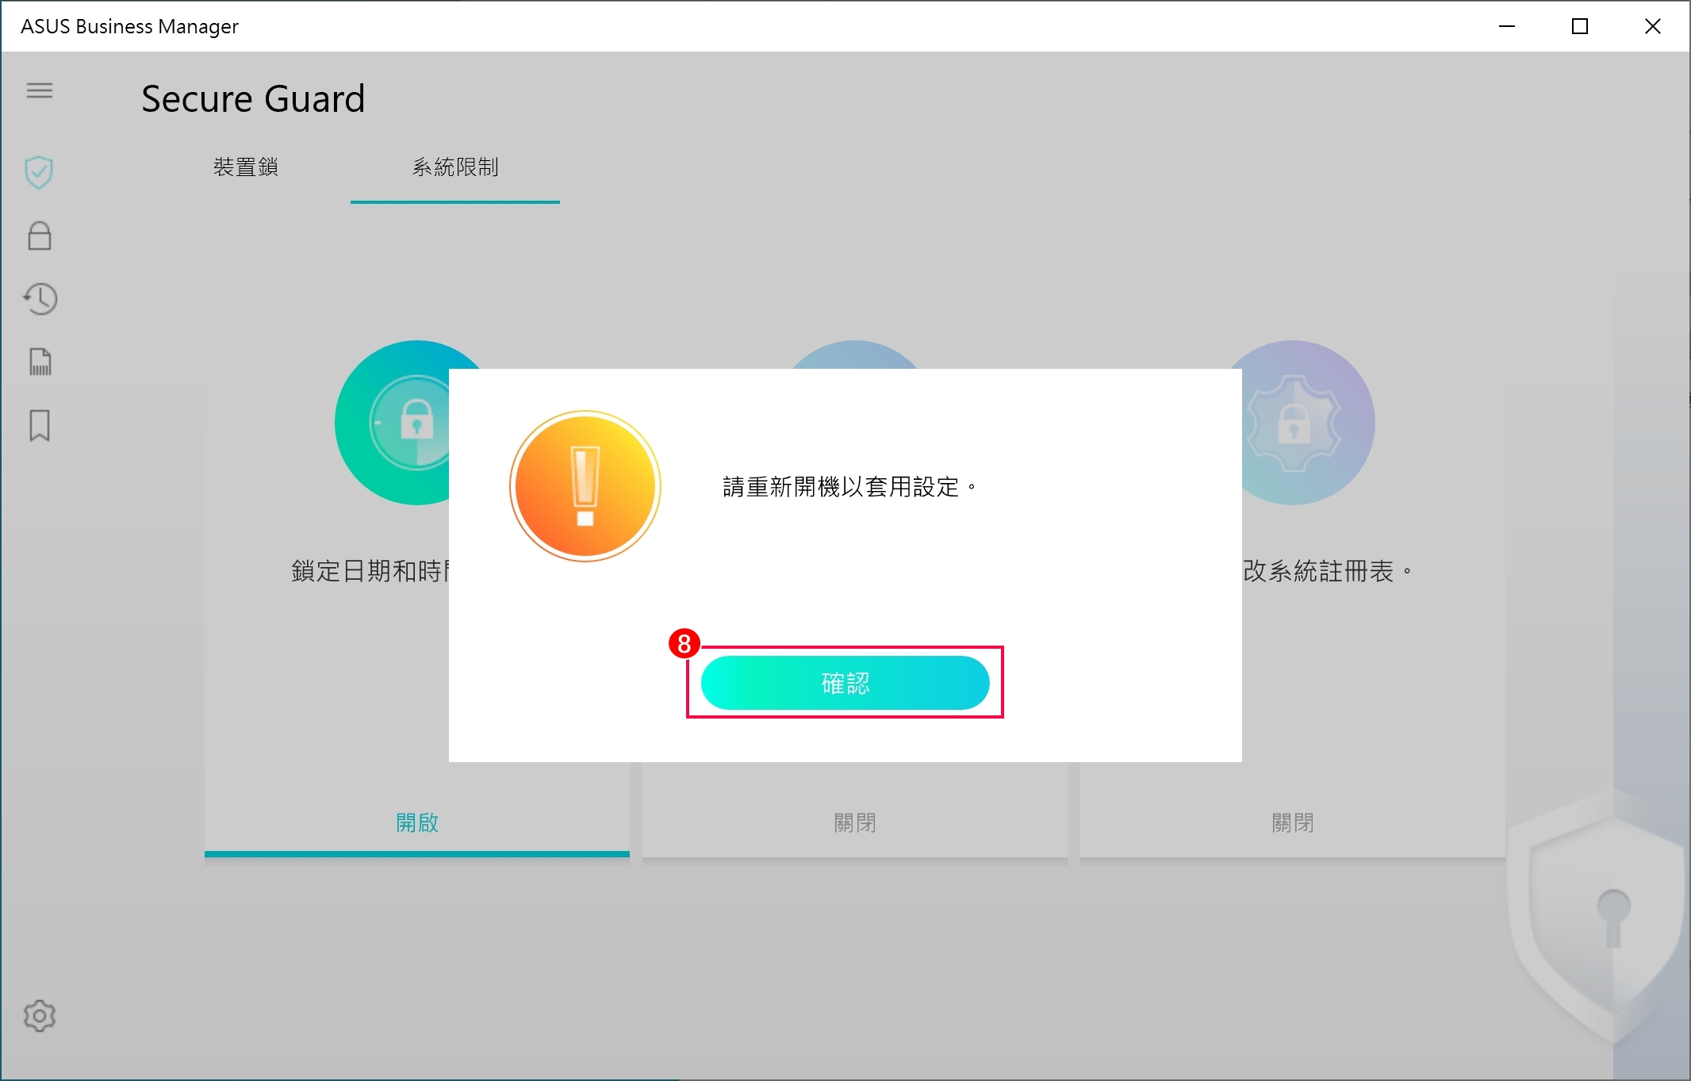Toggle the middle card's 關閉 status
This screenshot has height=1081, width=1691.
pos(855,822)
